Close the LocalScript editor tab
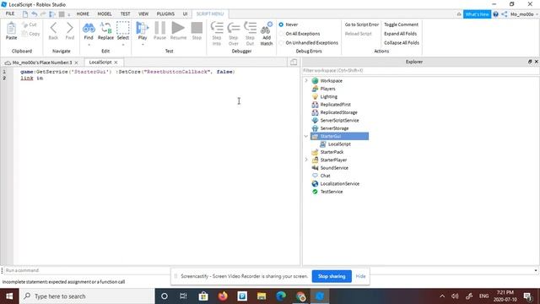The image size is (540, 304). [116, 62]
